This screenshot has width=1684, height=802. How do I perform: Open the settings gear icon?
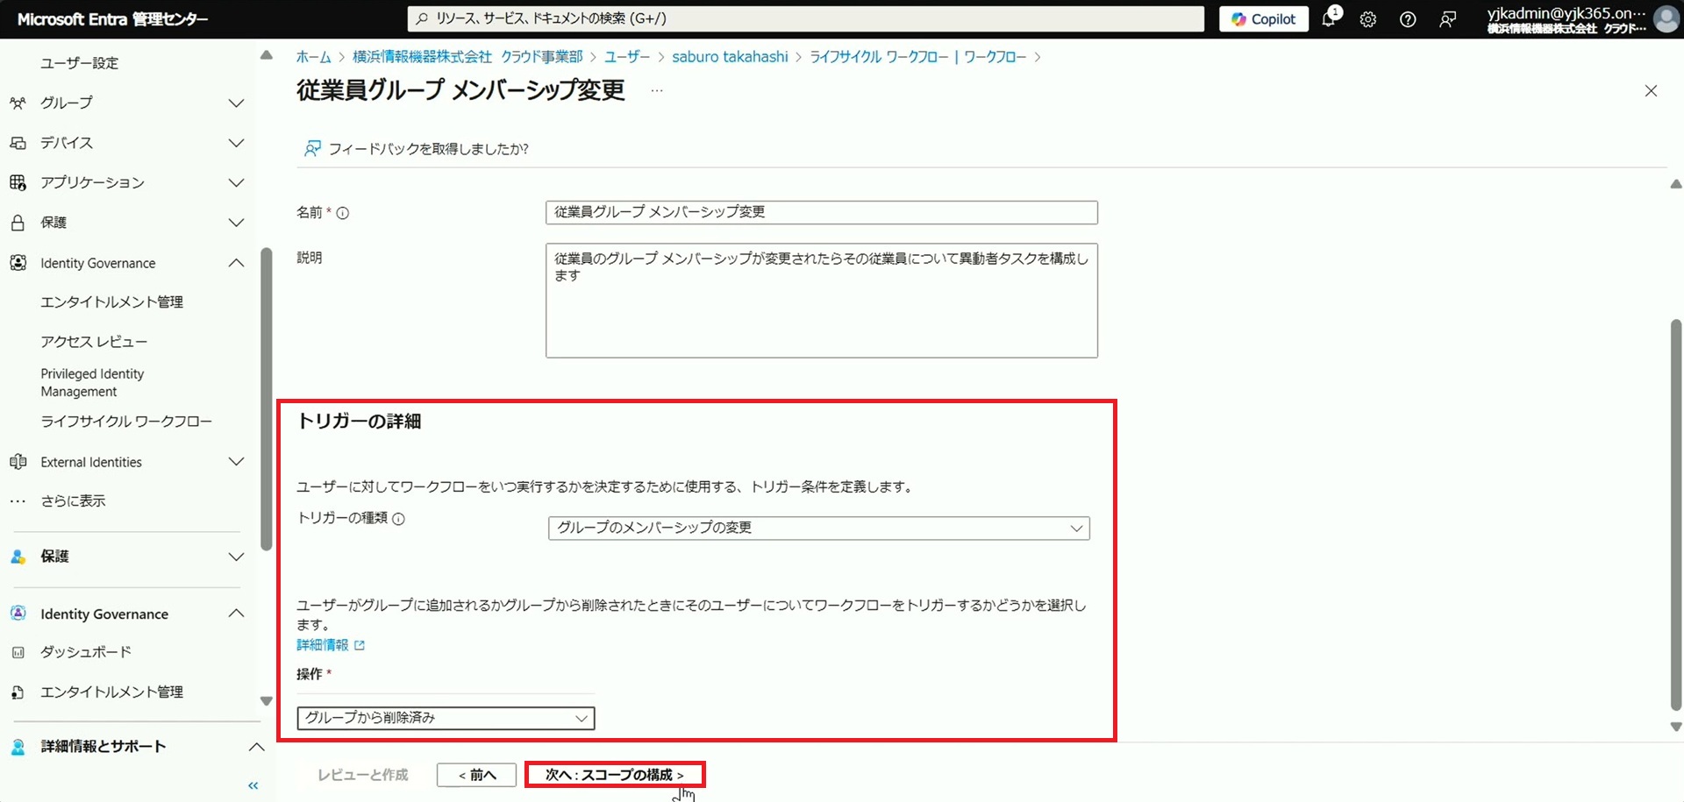click(x=1368, y=19)
